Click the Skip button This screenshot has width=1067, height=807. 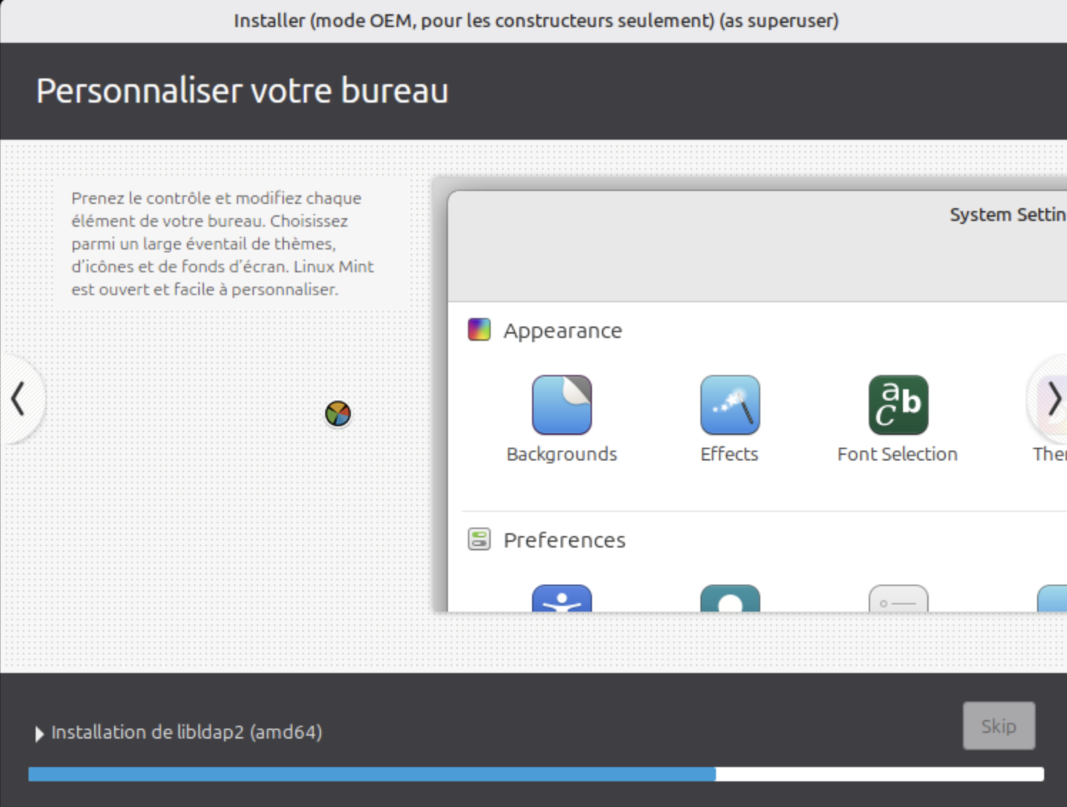[x=999, y=726]
